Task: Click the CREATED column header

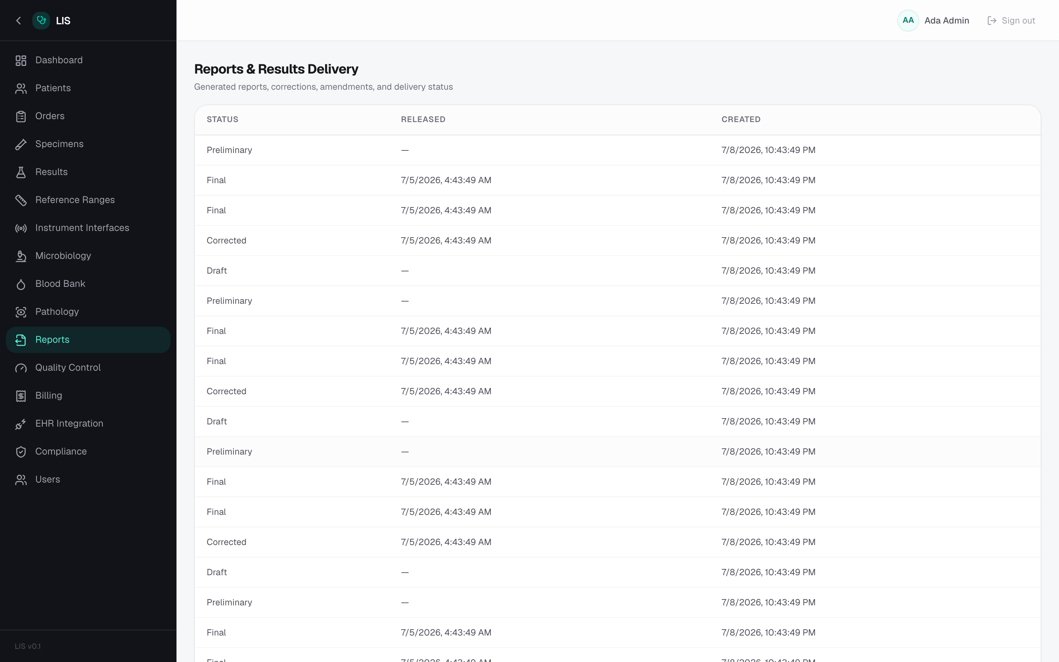Action: pyautogui.click(x=741, y=120)
